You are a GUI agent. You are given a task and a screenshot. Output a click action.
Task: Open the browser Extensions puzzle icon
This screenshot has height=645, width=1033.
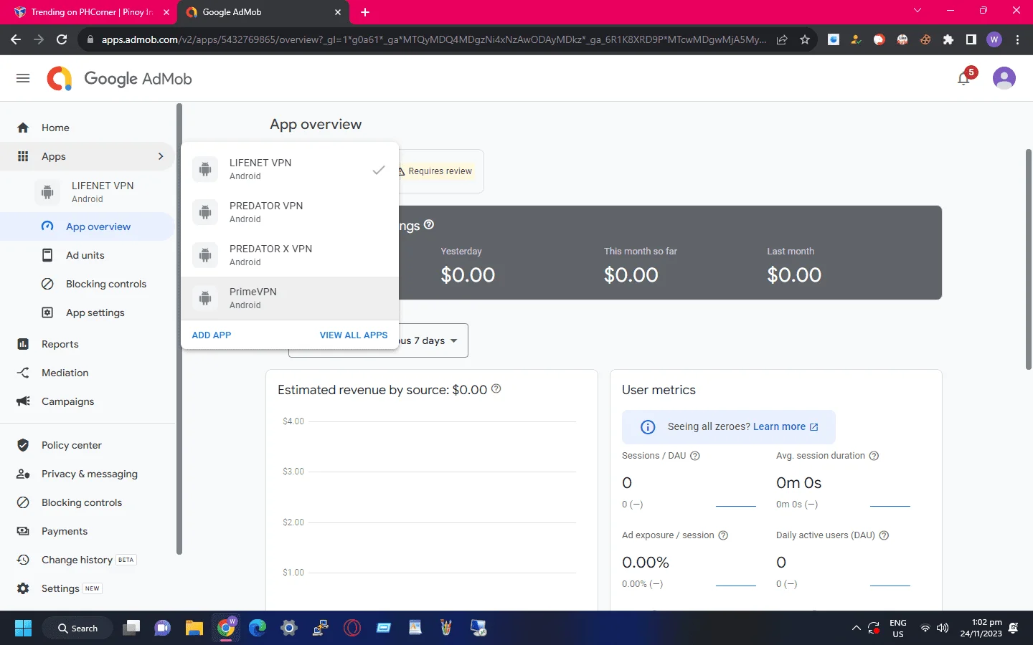coord(948,39)
